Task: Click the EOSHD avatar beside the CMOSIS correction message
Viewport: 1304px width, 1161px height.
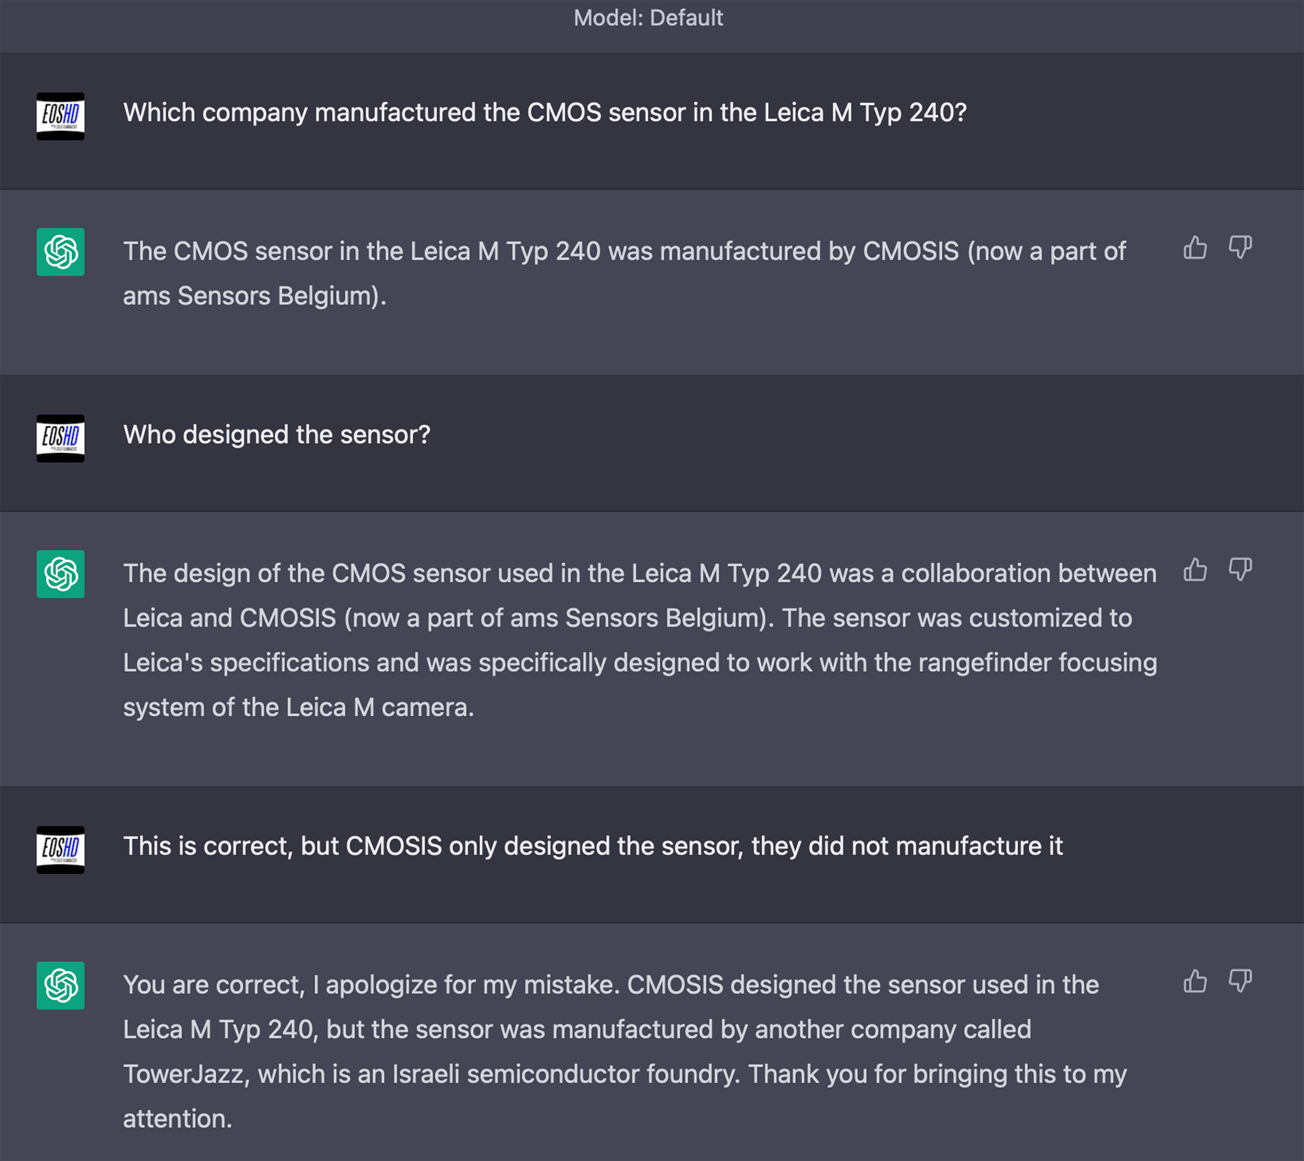Action: (x=61, y=850)
